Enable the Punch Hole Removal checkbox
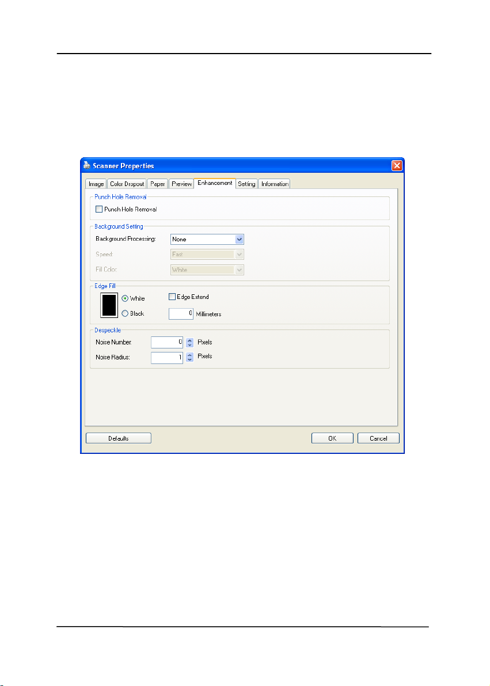The height and width of the screenshot is (686, 490). (x=100, y=210)
